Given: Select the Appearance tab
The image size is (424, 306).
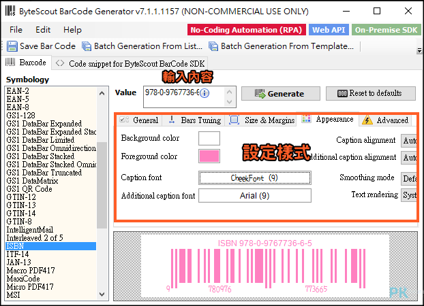Looking at the screenshot, I should [328, 119].
